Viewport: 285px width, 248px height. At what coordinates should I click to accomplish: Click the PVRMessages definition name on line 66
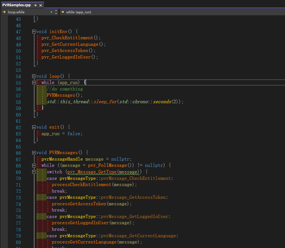(x=63, y=153)
